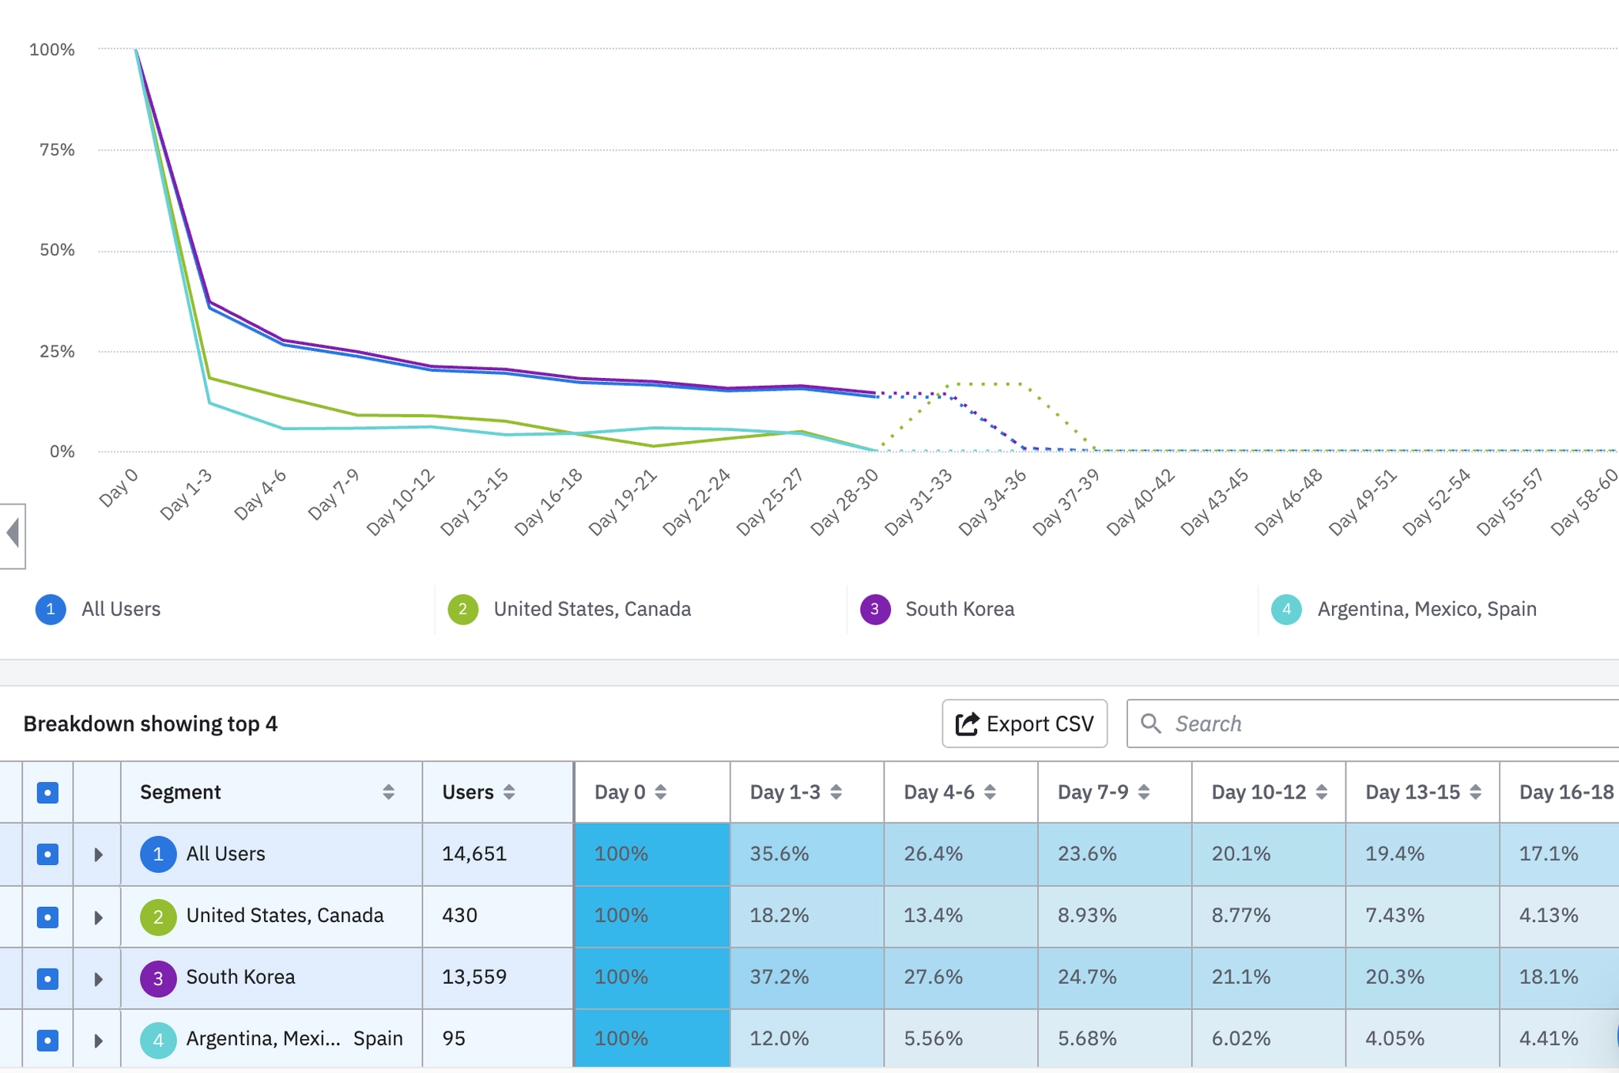Sort table by Segment column arrows
Screen dimensions: 1619x1073
click(x=388, y=792)
